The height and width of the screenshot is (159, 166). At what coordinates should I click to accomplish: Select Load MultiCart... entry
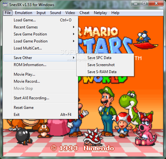(41, 48)
